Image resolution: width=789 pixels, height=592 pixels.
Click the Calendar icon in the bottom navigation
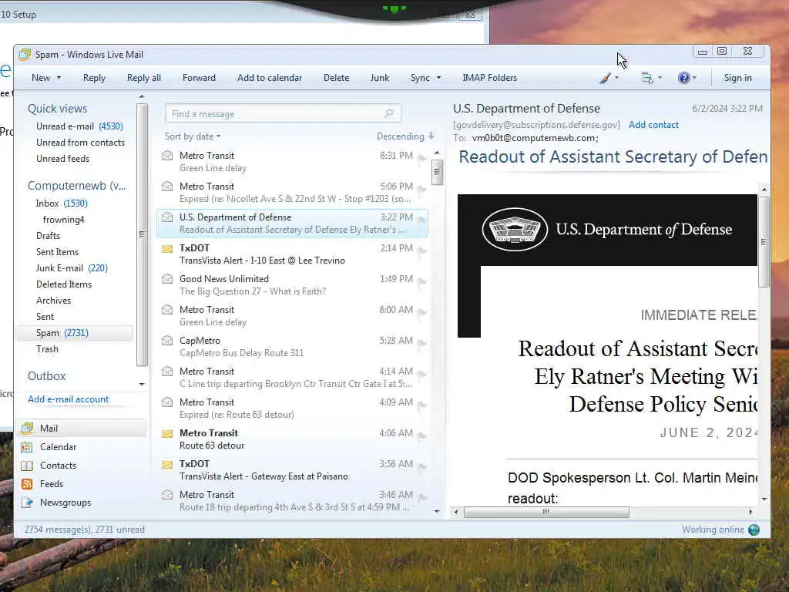click(27, 447)
